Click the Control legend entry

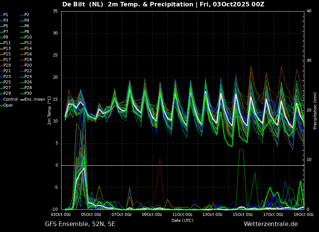[x=11, y=100]
